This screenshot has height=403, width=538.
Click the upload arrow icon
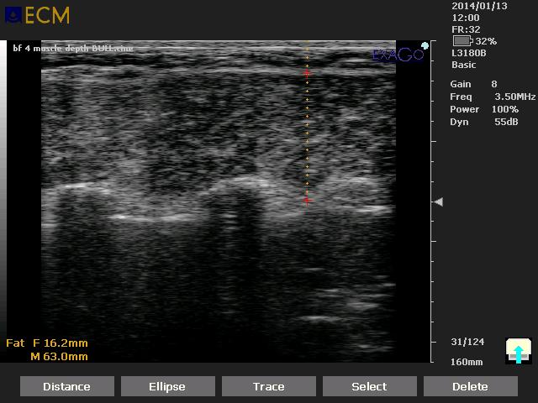(x=518, y=351)
